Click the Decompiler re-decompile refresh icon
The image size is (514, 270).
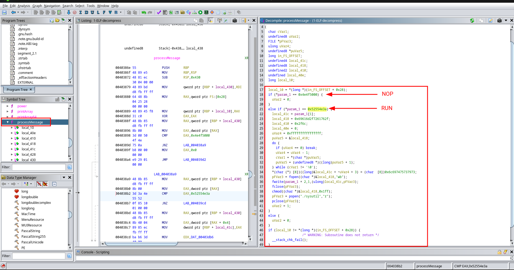click(x=472, y=20)
